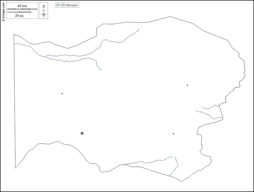Viewport: 254px width, 192px height.
Task: Click the north arrow compass icon
Action: (44, 13)
